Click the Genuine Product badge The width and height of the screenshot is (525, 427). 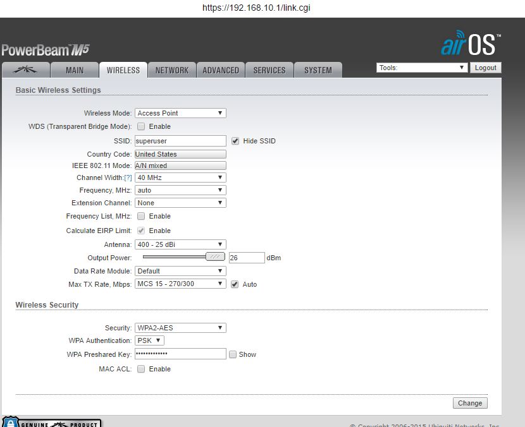coord(52,422)
